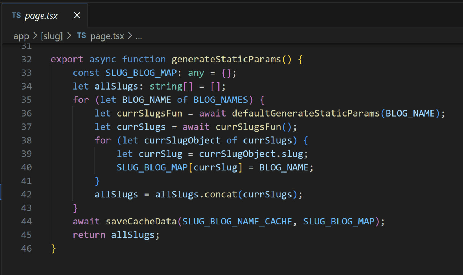Click line number 33 in gutter

coord(26,73)
